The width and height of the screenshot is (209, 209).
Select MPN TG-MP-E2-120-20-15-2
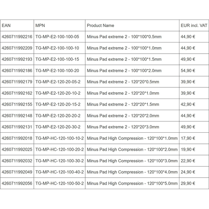tap(58, 104)
